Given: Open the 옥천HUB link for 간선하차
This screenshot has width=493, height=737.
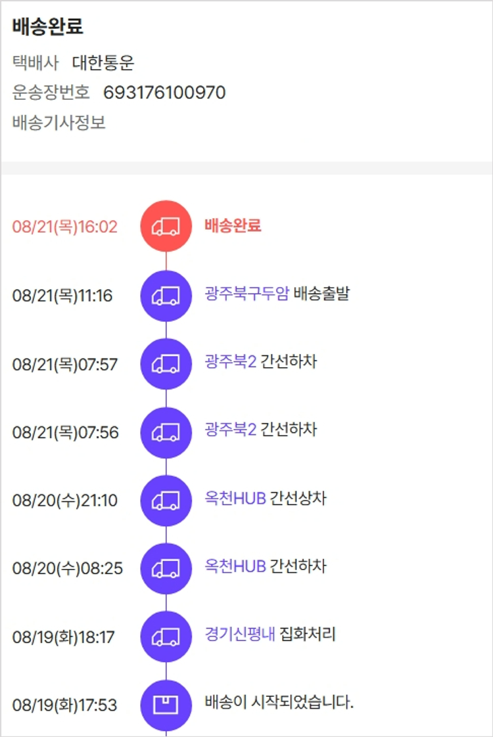Looking at the screenshot, I should tap(235, 567).
